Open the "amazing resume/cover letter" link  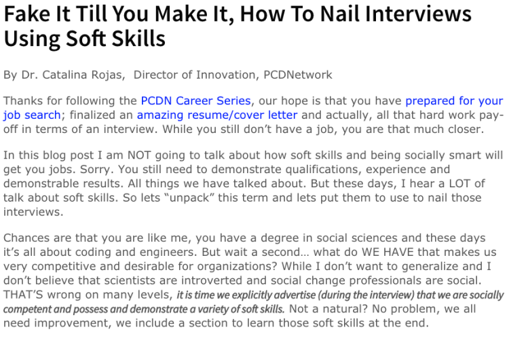[217, 115]
